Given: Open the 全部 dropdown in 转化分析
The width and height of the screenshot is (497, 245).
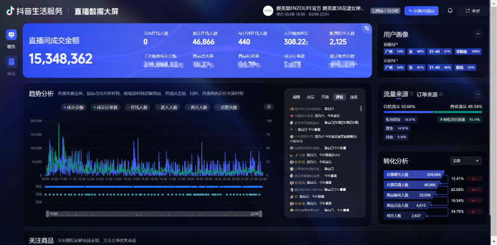Looking at the screenshot, I should pos(466,161).
